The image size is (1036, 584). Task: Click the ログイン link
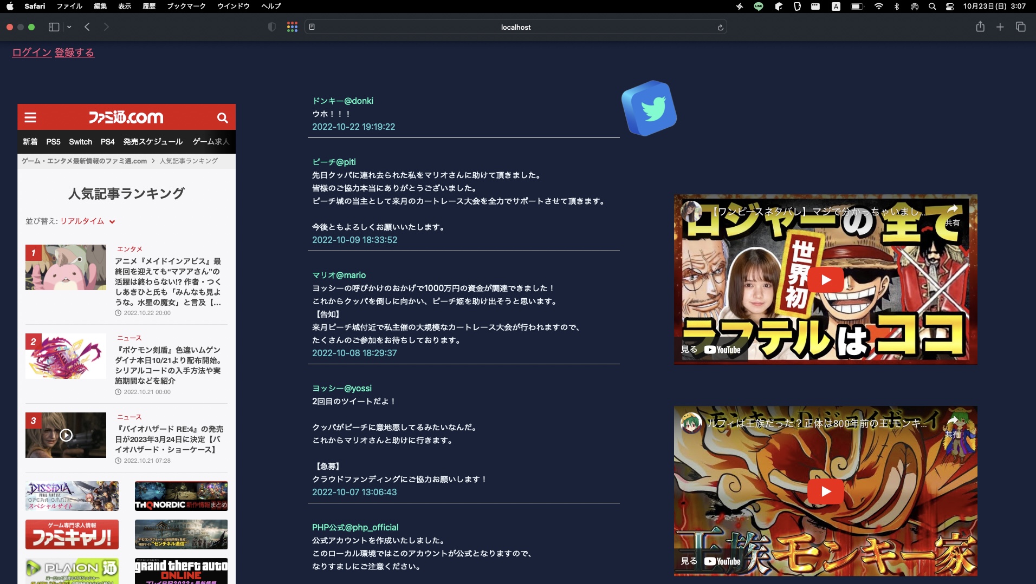[31, 53]
